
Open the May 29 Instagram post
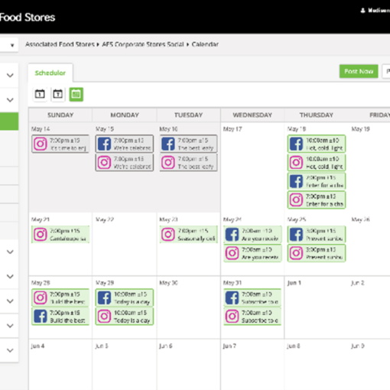[125, 317]
